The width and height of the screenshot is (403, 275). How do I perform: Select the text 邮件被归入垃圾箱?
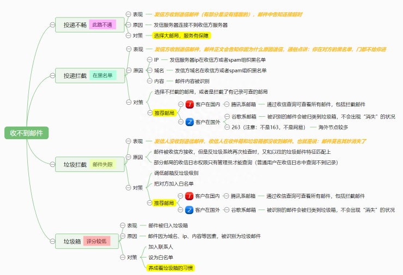pos(168,225)
